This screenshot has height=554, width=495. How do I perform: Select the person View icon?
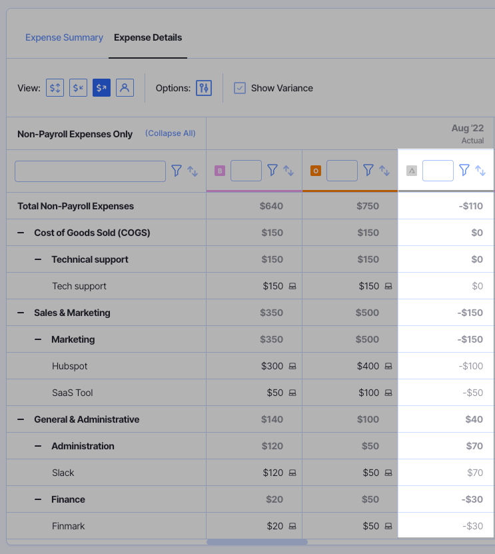[125, 87]
